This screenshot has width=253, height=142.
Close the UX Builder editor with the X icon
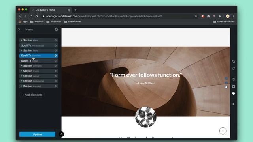pyautogui.click(x=19, y=30)
